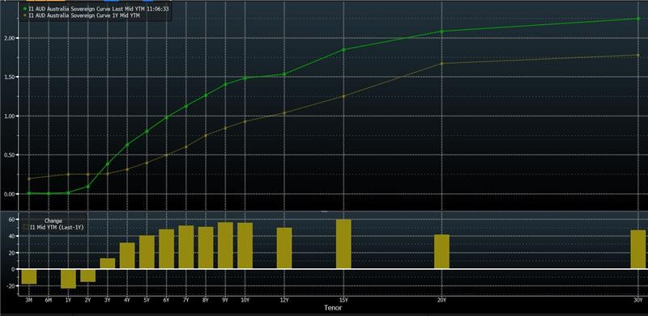
Task: Click the -20 label on change axis
Action: point(11,286)
